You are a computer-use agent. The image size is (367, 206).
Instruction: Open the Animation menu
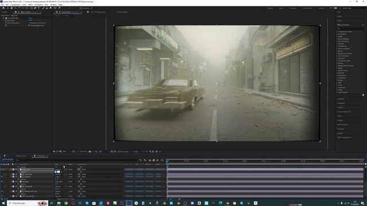[x=38, y=5]
